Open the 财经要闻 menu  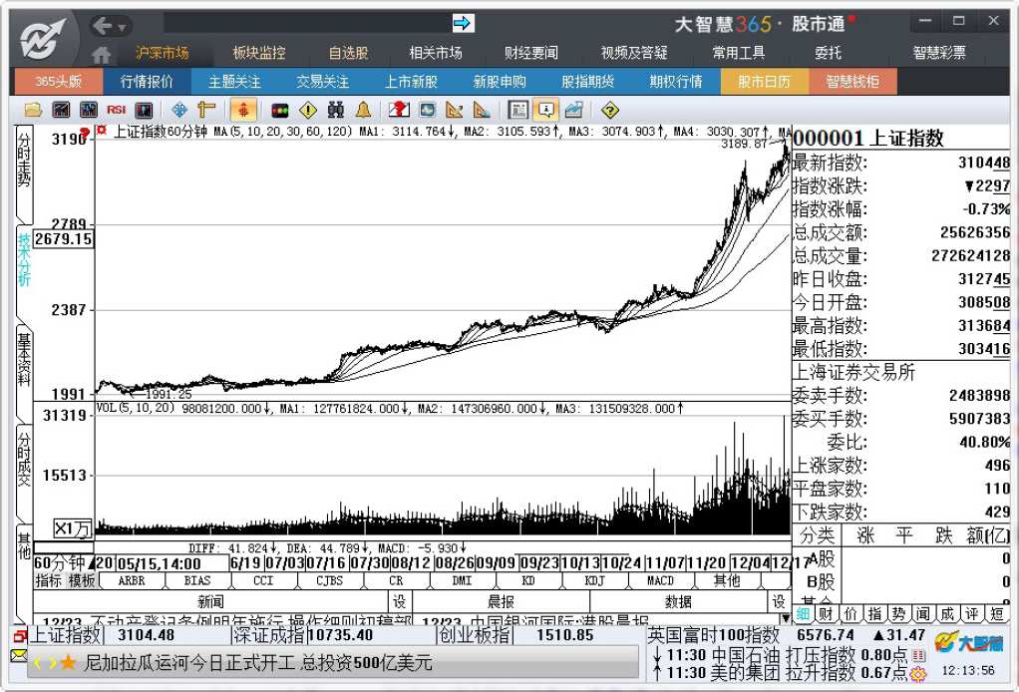pyautogui.click(x=531, y=53)
